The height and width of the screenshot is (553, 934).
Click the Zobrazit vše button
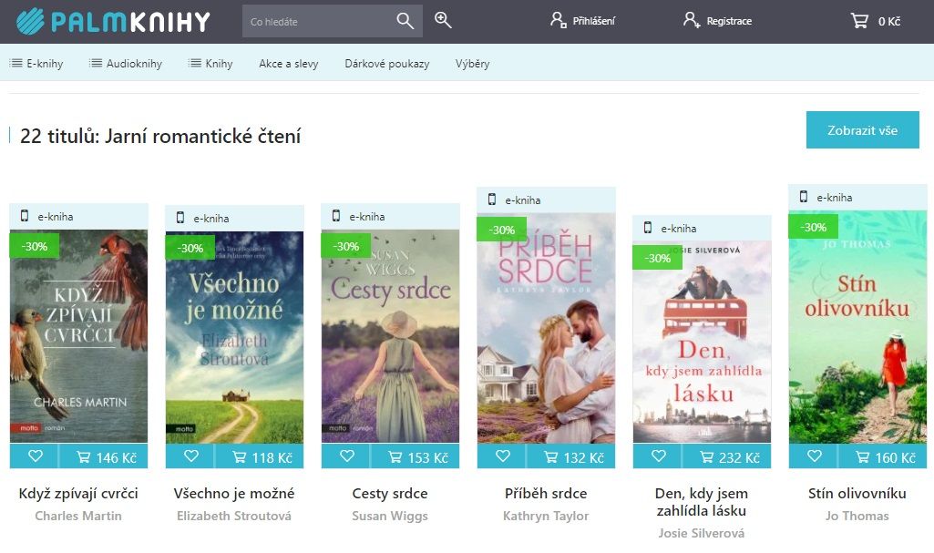[x=863, y=129]
